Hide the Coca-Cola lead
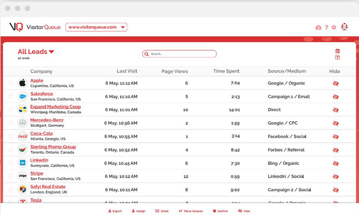The width and height of the screenshot is (359, 215). pyautogui.click(x=336, y=137)
